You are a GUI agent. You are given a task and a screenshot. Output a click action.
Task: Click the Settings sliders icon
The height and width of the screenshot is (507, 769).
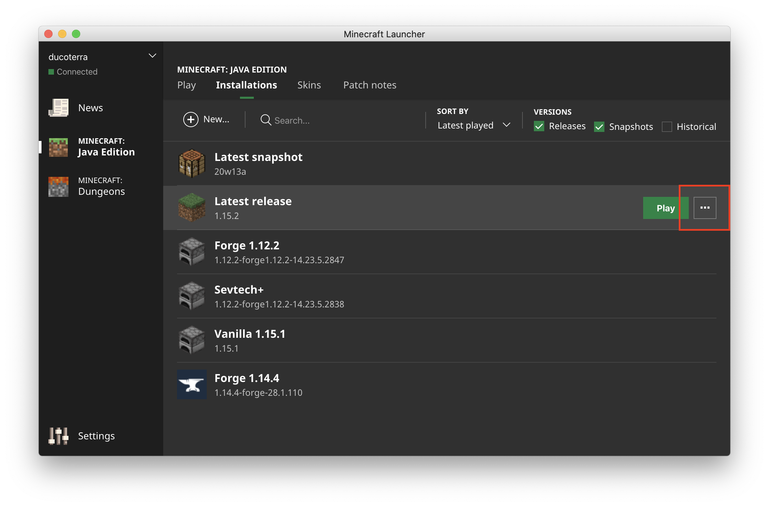click(58, 436)
